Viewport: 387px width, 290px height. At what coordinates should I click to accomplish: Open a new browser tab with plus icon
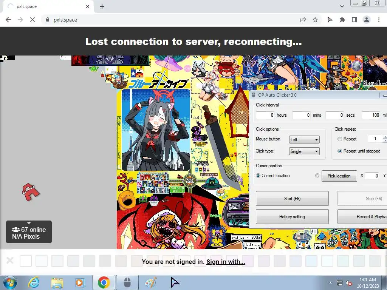[x=102, y=7]
